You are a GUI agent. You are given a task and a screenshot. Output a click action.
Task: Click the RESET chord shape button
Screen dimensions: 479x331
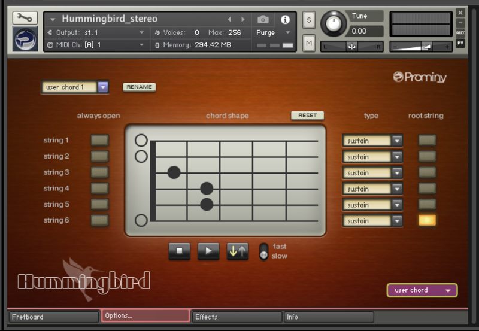click(x=307, y=116)
